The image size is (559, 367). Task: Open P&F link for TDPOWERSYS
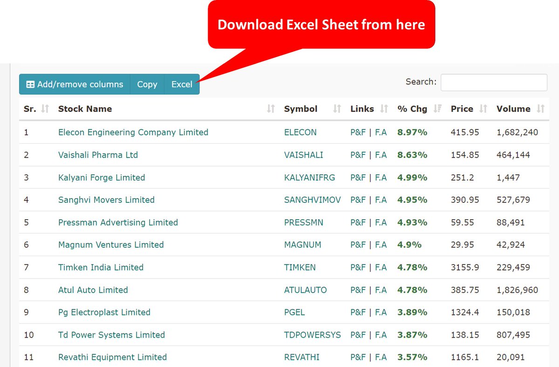pos(358,335)
